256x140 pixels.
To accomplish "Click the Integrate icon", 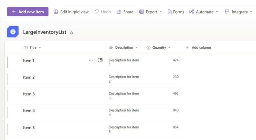I will pos(227,12).
